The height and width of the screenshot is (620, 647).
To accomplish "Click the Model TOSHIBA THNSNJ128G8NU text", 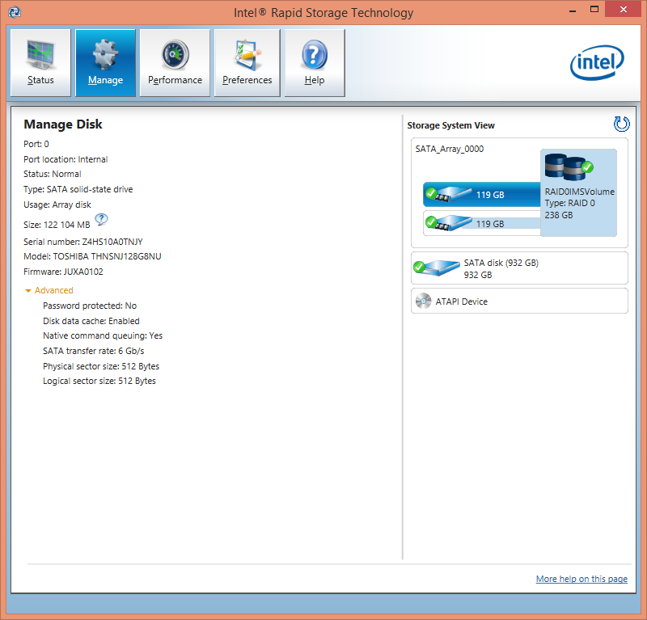I will tap(92, 256).
